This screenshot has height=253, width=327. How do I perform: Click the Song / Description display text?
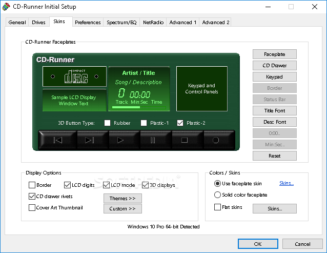click(x=138, y=82)
